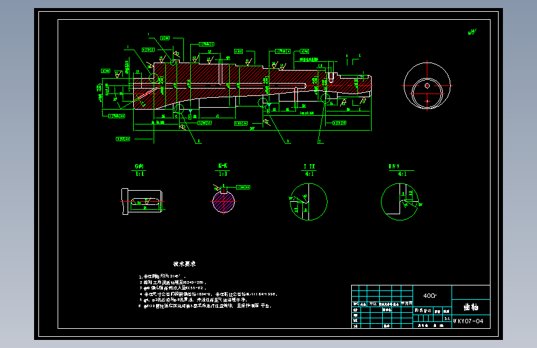Viewport: 537px width, 348px height.
Task: Select the 曲轴 part name in title block
Action: 471,307
